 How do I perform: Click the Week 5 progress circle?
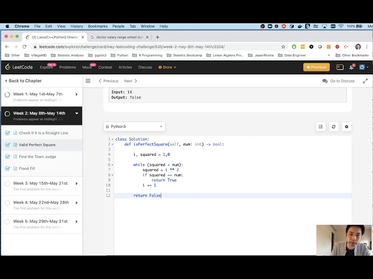8,221
